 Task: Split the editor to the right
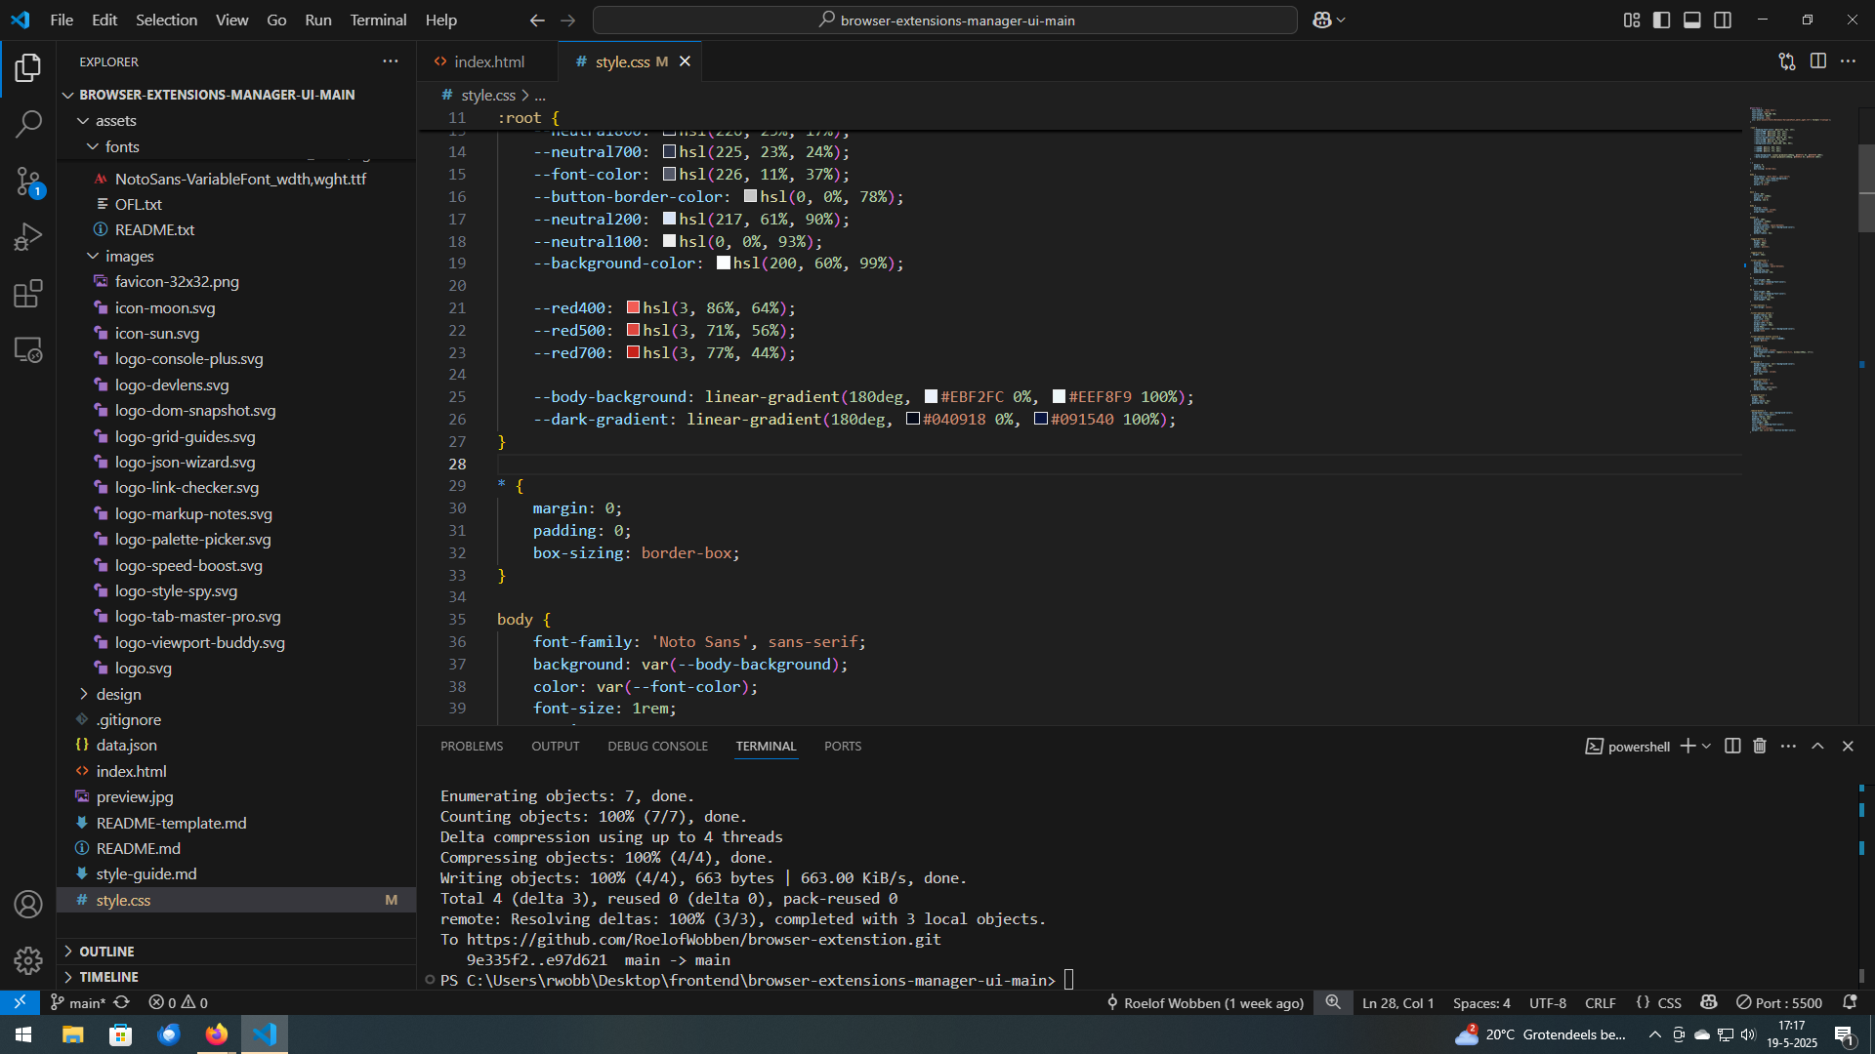pyautogui.click(x=1817, y=61)
